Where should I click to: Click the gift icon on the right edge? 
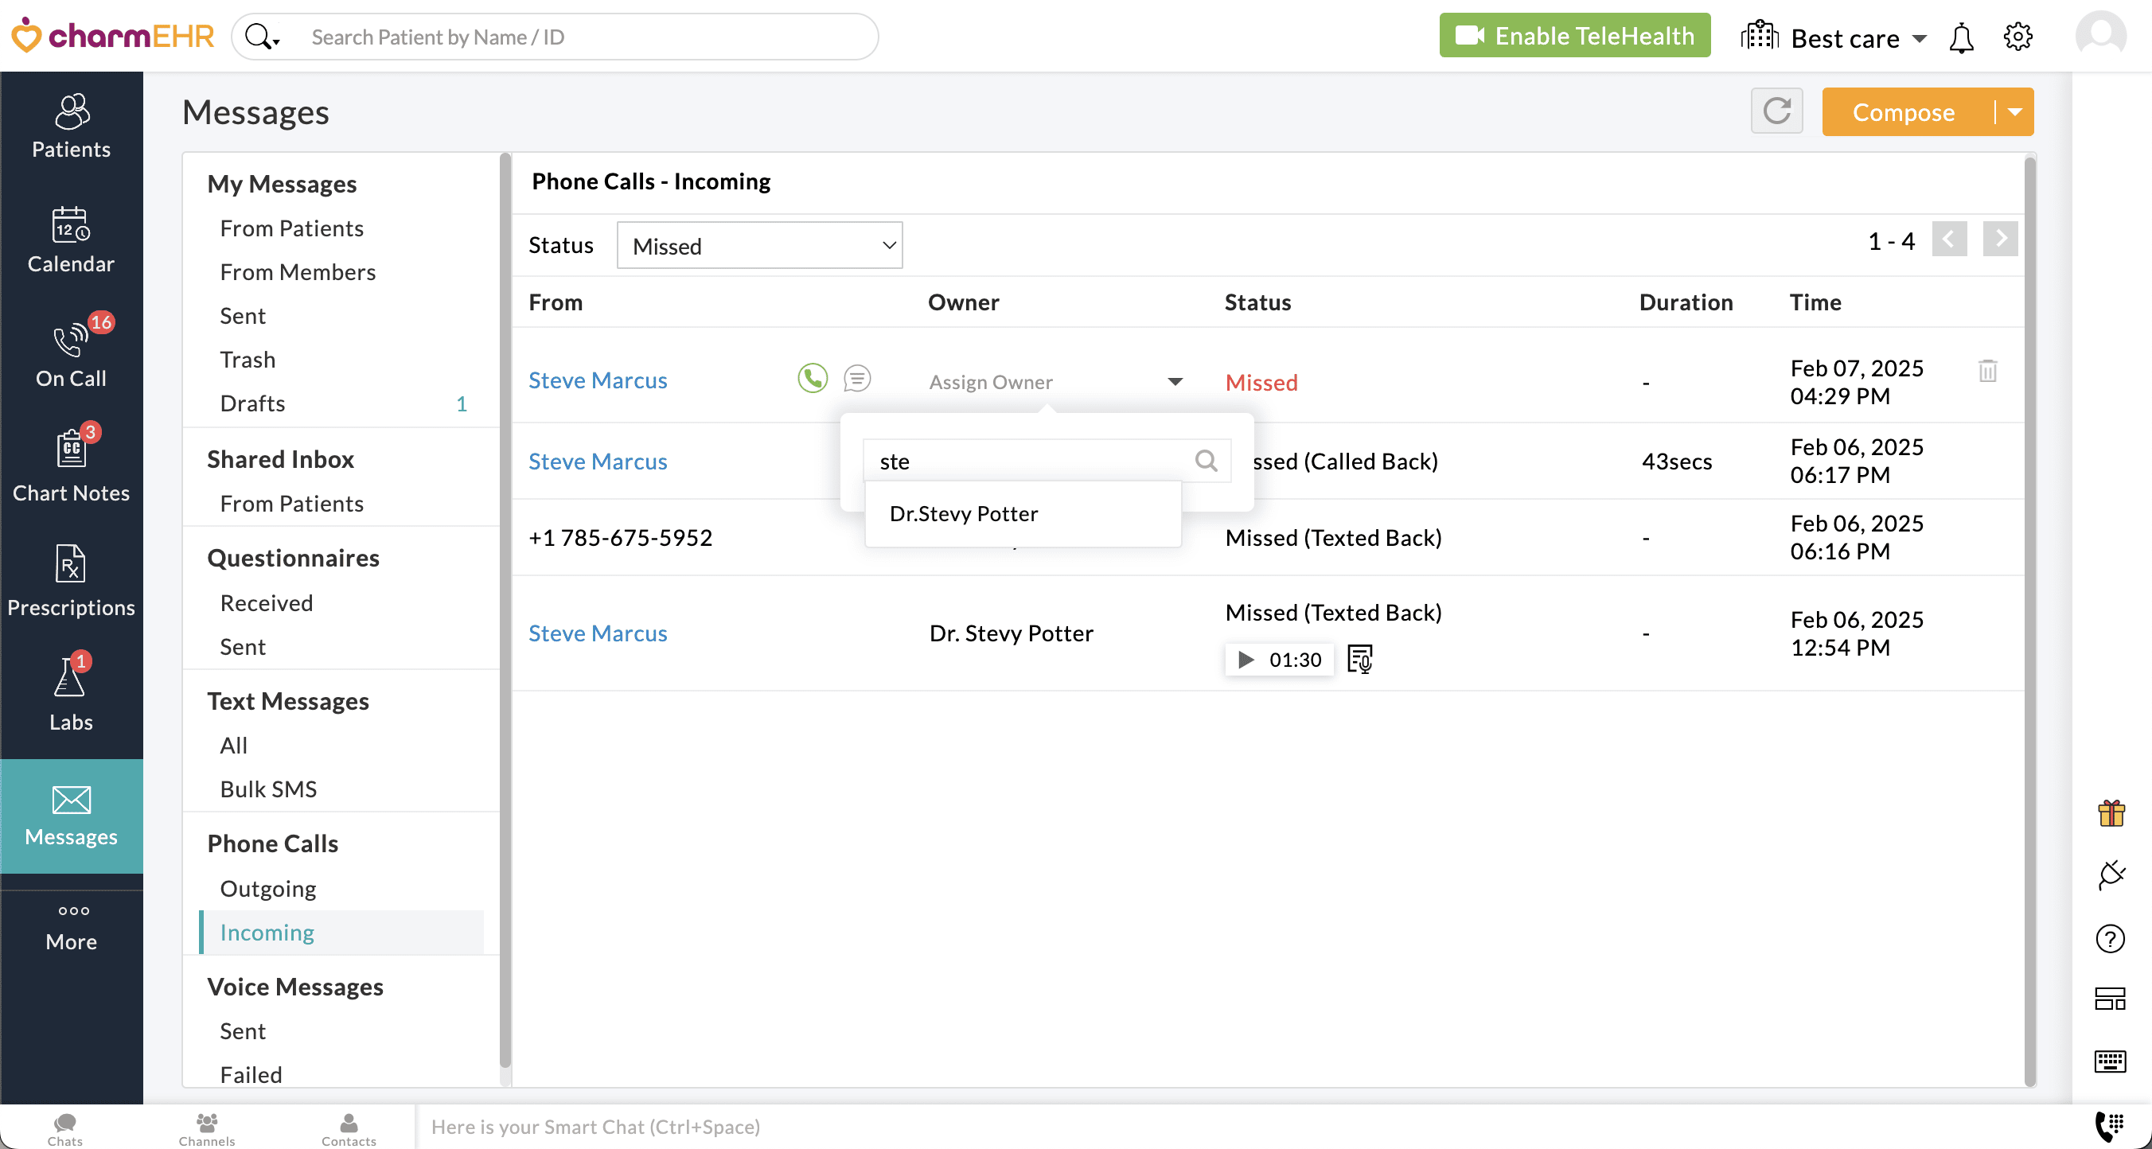(2111, 813)
